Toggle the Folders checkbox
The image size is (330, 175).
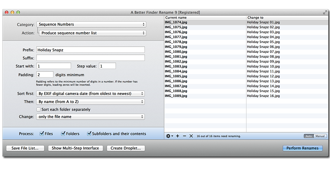[x=63, y=133]
